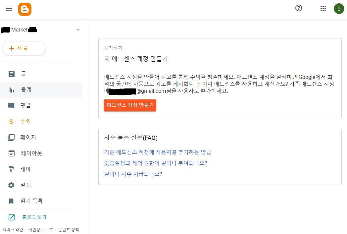347x234 pixels.
Task: Open the Google apps grid
Action: pyautogui.click(x=323, y=9)
